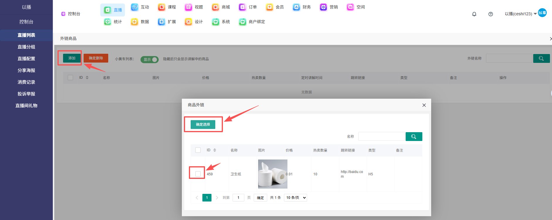Screen dimensions: 552x220
Task: Sort the dialog table by ID column
Action: [x=214, y=150]
